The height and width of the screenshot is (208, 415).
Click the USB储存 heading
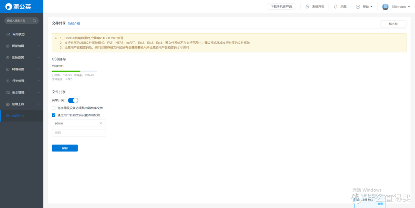point(59,59)
